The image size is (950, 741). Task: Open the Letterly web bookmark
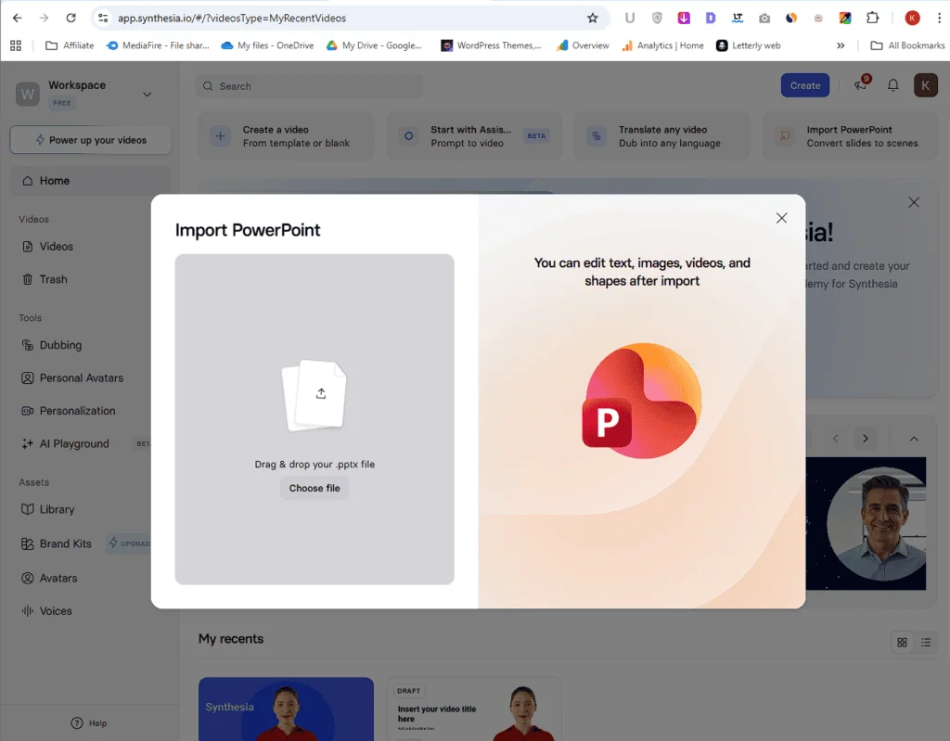(x=749, y=45)
